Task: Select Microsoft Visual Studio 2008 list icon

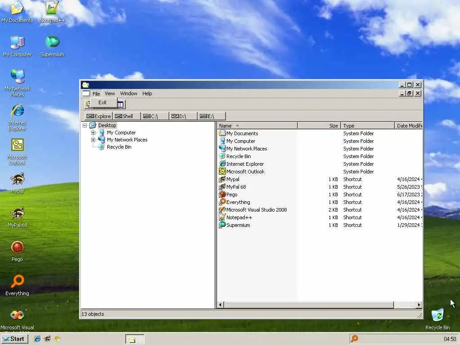Action: (x=222, y=209)
